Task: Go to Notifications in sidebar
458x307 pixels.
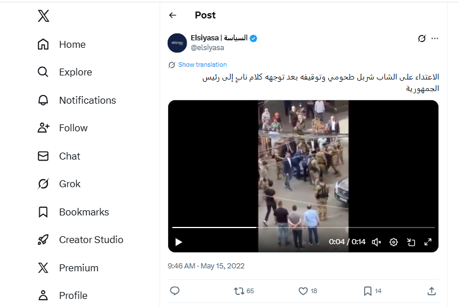Action: 87,100
